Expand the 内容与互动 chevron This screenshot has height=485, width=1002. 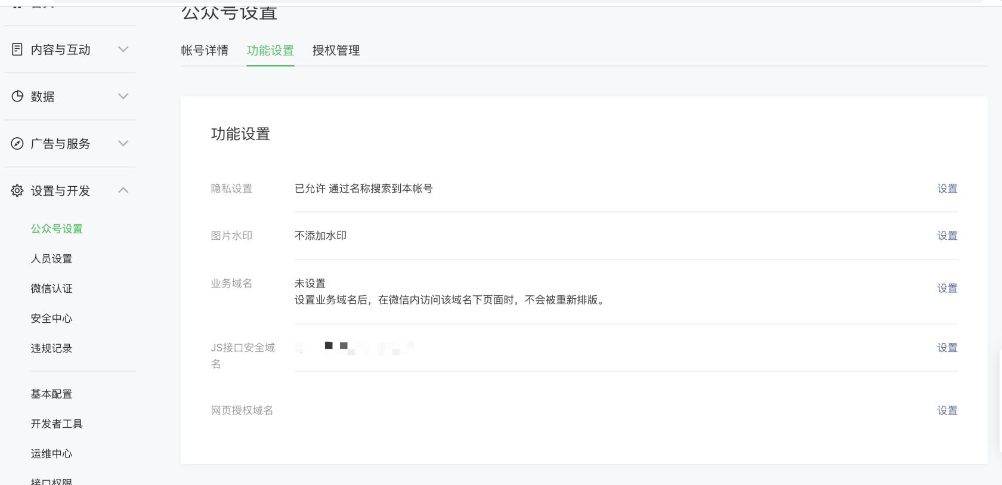[x=123, y=50]
